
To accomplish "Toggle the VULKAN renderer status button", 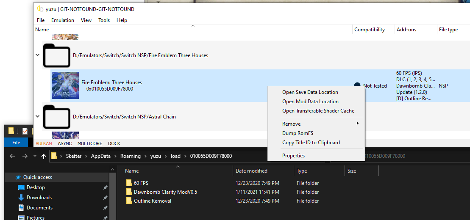I will [x=44, y=143].
